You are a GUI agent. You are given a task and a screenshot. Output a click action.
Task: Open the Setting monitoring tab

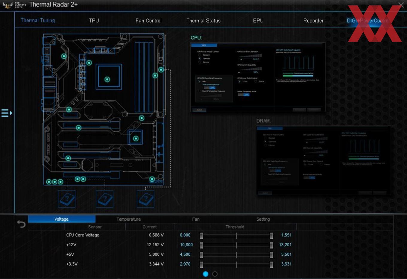pyautogui.click(x=263, y=219)
